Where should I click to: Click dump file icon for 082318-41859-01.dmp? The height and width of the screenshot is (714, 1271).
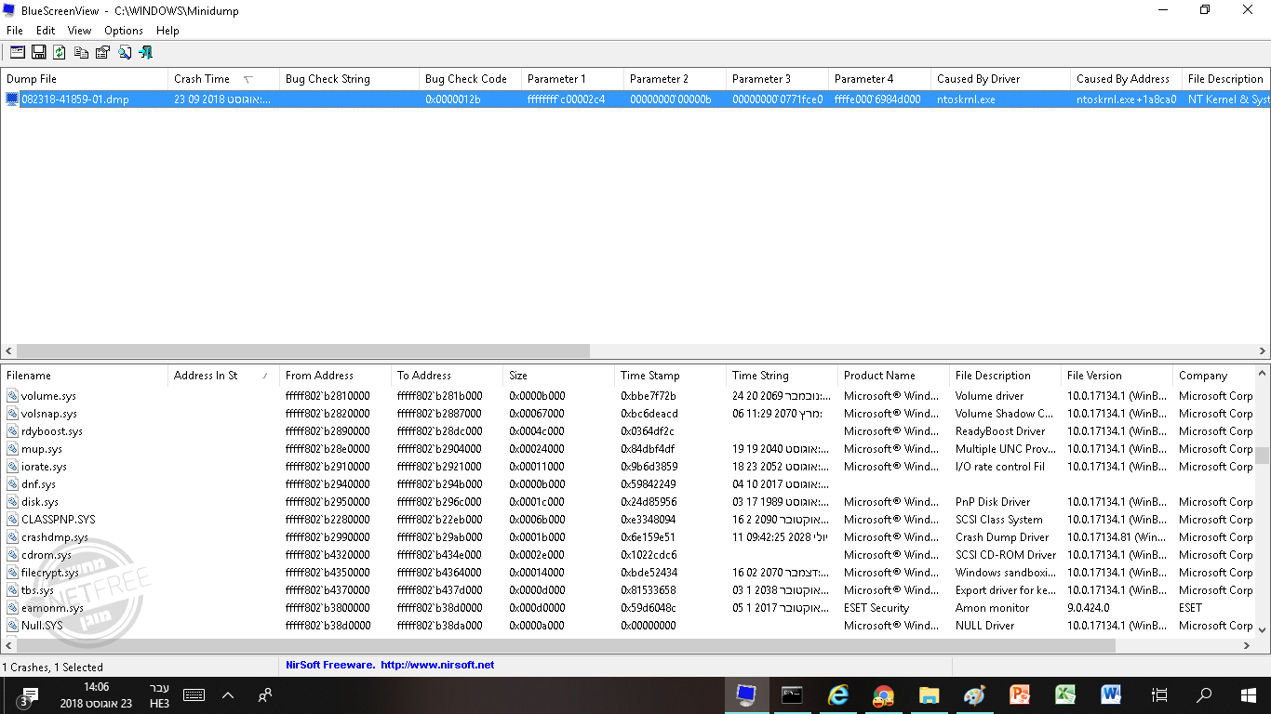(12, 99)
